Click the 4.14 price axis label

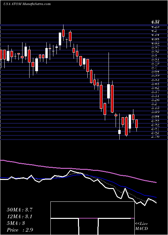pos(155,35)
